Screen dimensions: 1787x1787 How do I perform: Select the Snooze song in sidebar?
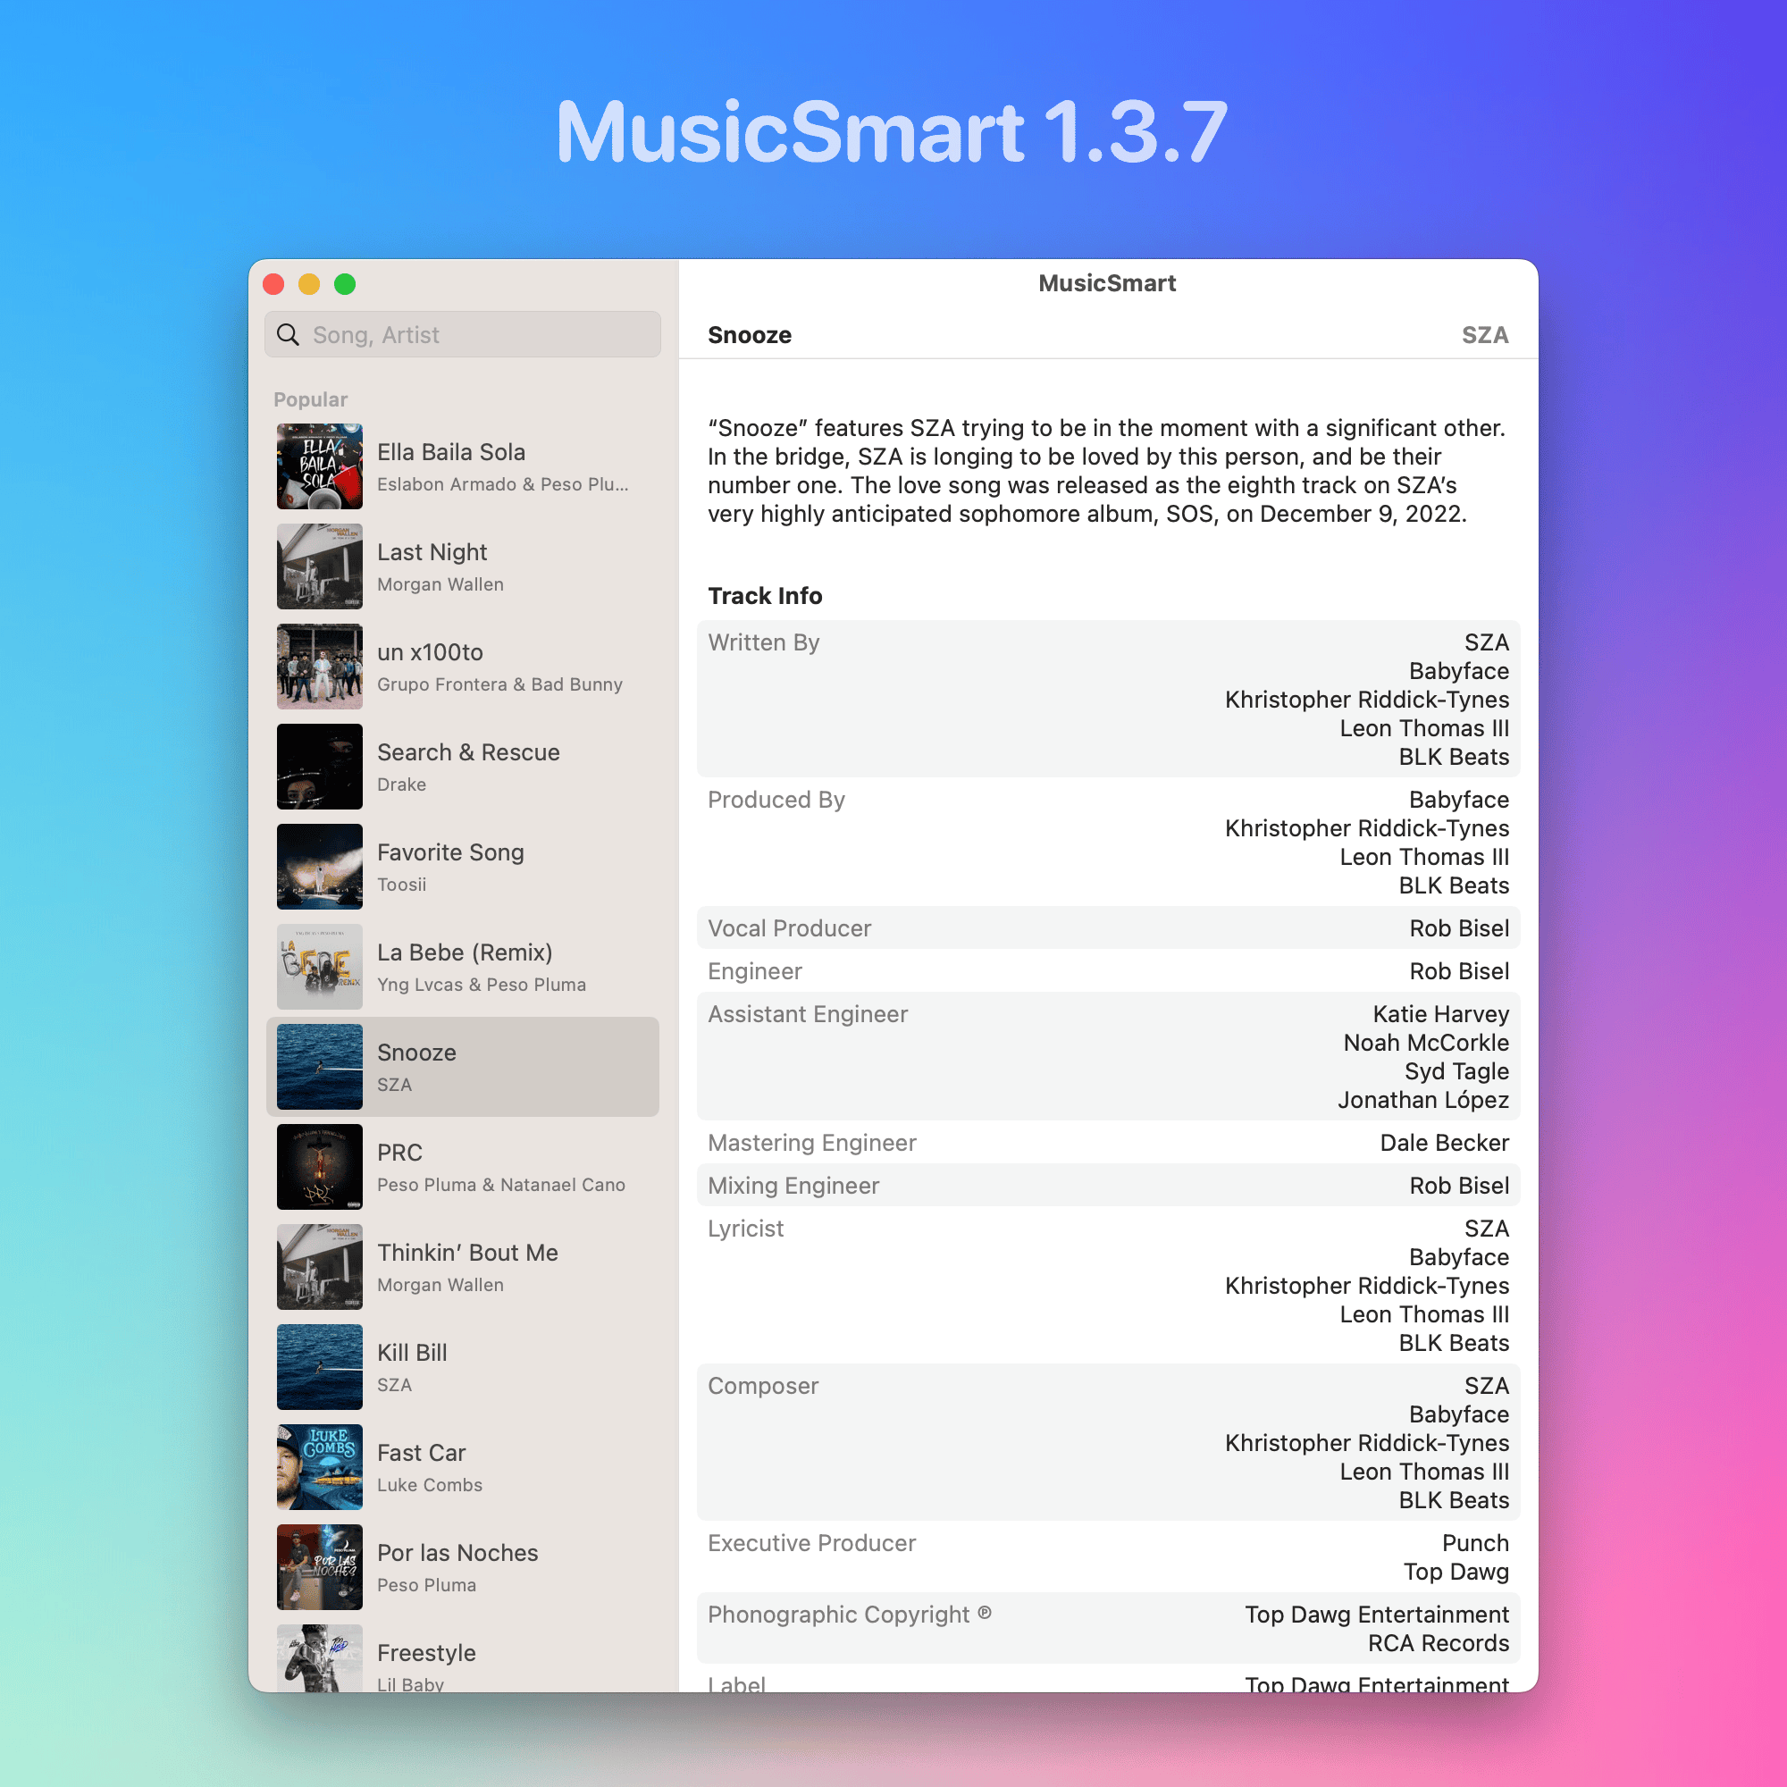(463, 1067)
